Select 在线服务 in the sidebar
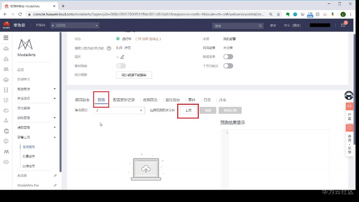The width and height of the screenshot is (359, 202). [x=29, y=147]
